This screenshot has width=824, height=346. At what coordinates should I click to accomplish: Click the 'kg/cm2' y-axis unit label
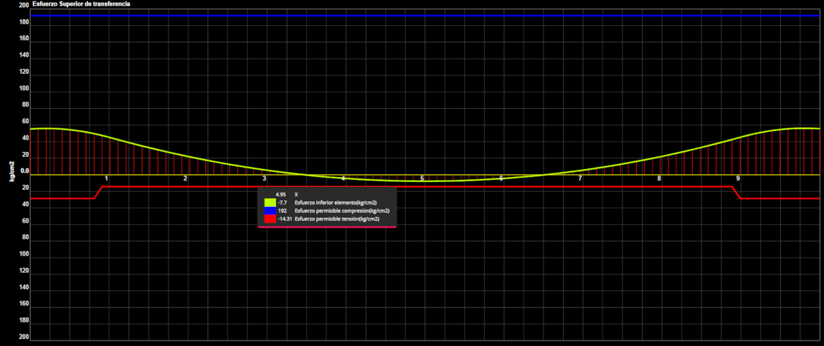[x=11, y=172]
